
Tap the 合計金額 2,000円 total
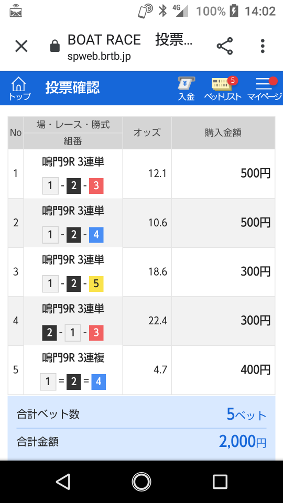coord(141,442)
